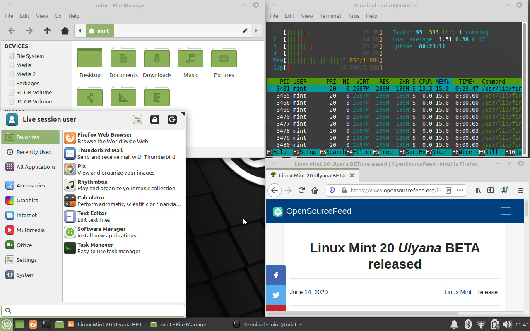Image resolution: width=530 pixels, height=331 pixels.
Task: Launch Software Manager
Action: [x=123, y=232]
